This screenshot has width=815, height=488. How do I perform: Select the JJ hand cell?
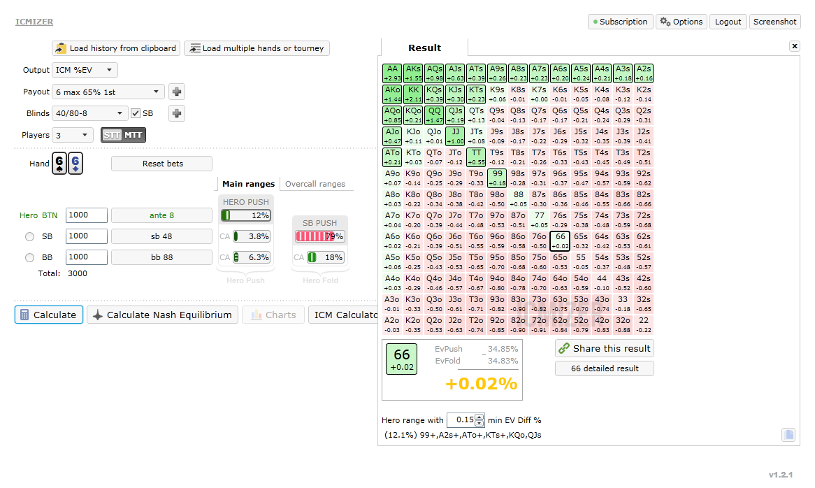(x=455, y=136)
